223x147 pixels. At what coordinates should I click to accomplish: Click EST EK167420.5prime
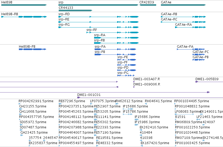coord(142,146)
